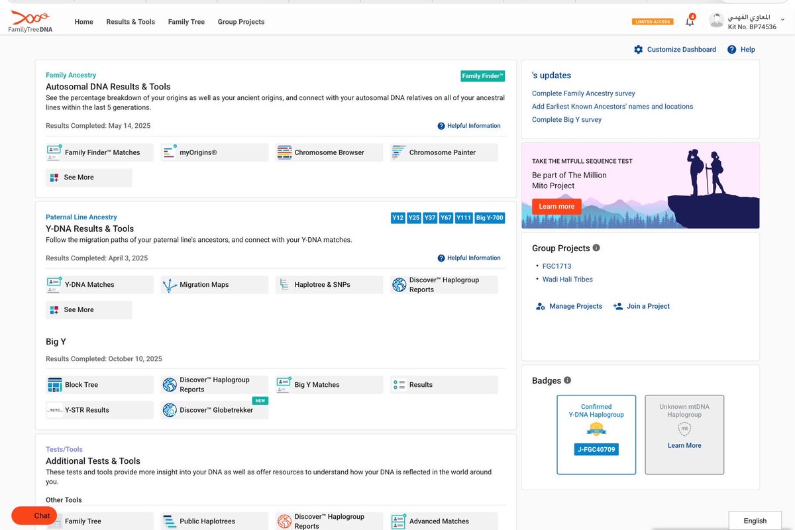Select the Y111 test badge
Screen dimensions: 795x530
[464, 218]
